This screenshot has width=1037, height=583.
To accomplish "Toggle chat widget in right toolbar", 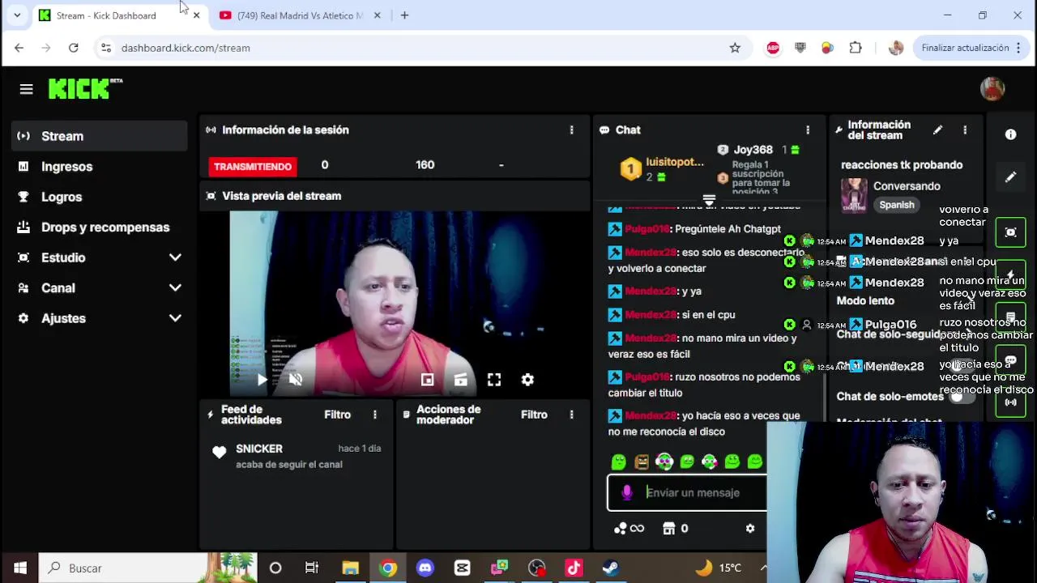I will point(1011,360).
